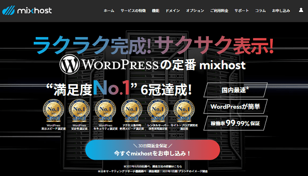
Task: Click the No.1 medal for WordPress表示スピード満足度
Action: 53,110
